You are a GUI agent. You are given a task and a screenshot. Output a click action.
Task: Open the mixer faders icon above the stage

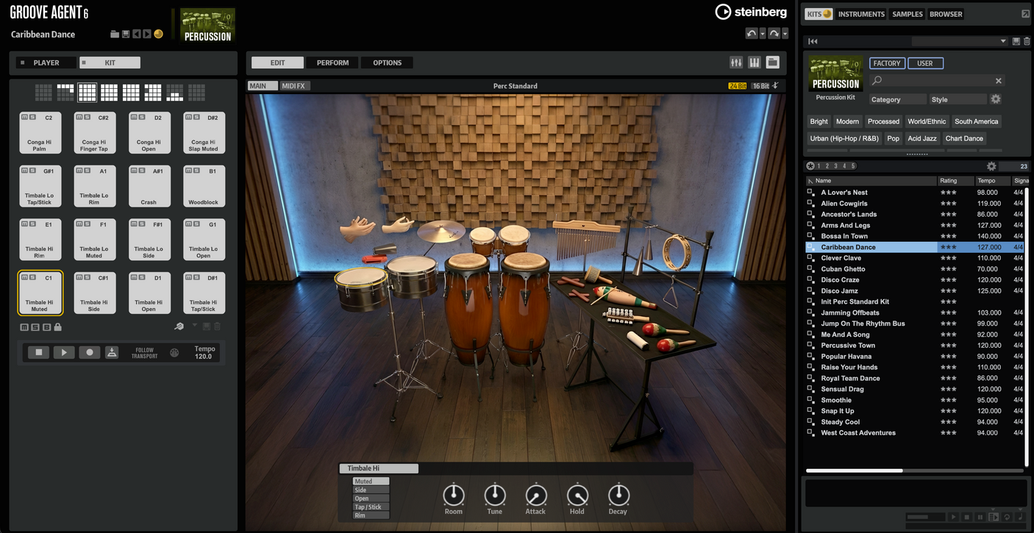coord(736,62)
